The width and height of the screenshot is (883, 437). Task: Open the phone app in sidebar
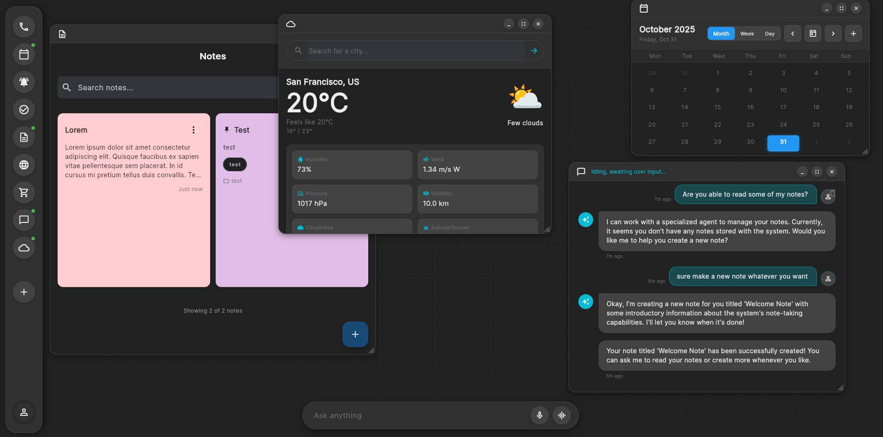pyautogui.click(x=24, y=27)
